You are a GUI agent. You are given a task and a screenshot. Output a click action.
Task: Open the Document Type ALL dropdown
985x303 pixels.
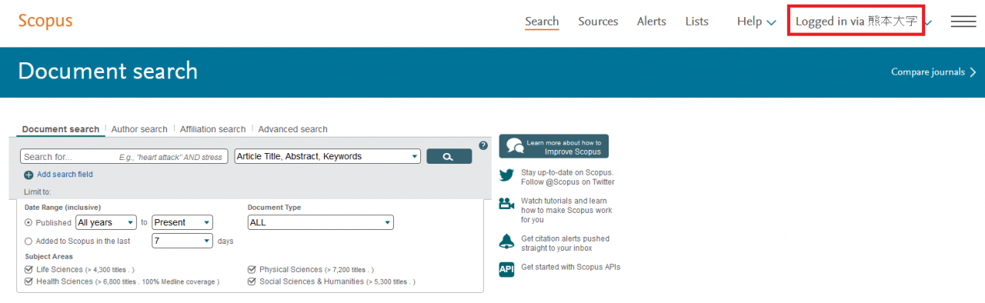[x=321, y=222]
